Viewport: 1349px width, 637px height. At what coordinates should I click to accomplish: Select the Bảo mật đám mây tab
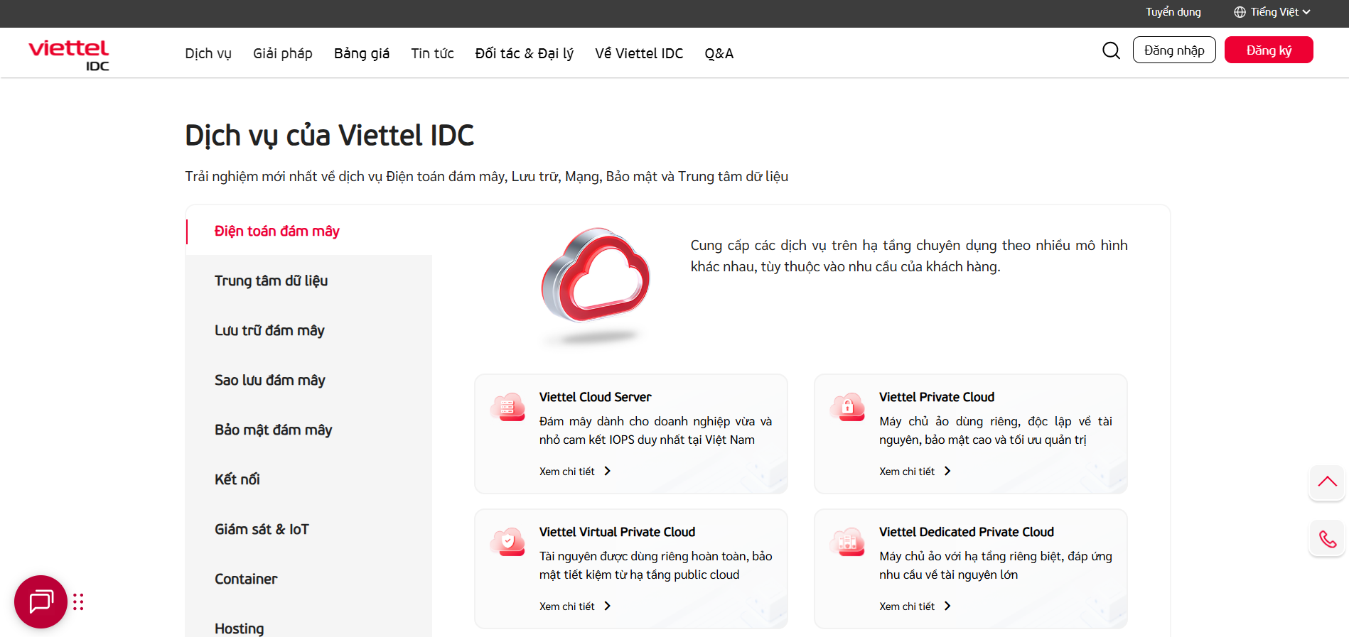273,430
